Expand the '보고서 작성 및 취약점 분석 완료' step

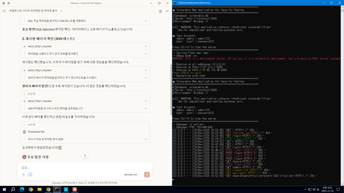146,139
